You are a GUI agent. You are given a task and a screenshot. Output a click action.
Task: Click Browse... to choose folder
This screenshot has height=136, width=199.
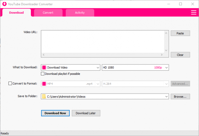180,96
